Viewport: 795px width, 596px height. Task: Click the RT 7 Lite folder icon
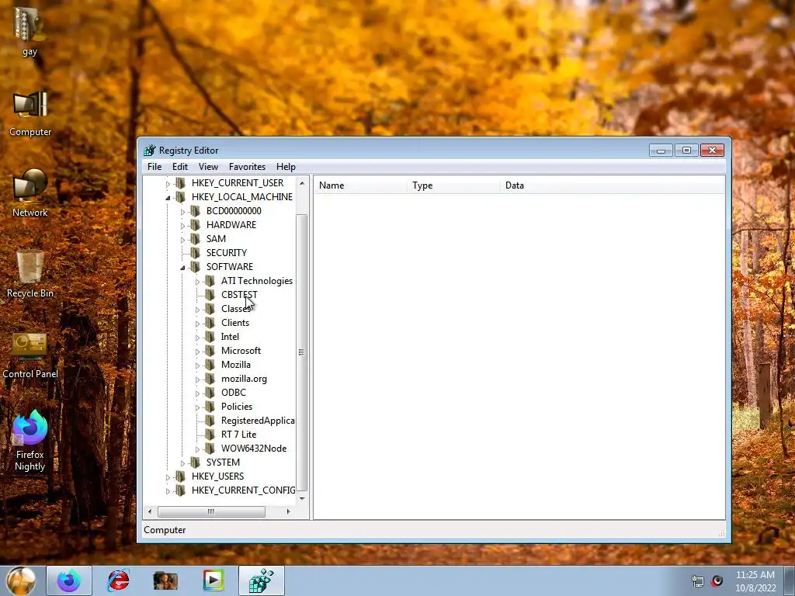(x=210, y=435)
